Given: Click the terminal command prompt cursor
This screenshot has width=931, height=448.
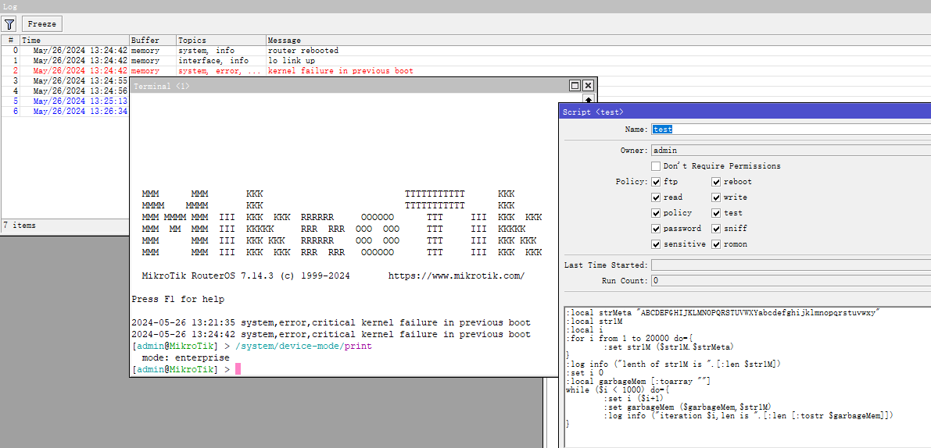Looking at the screenshot, I should point(238,369).
